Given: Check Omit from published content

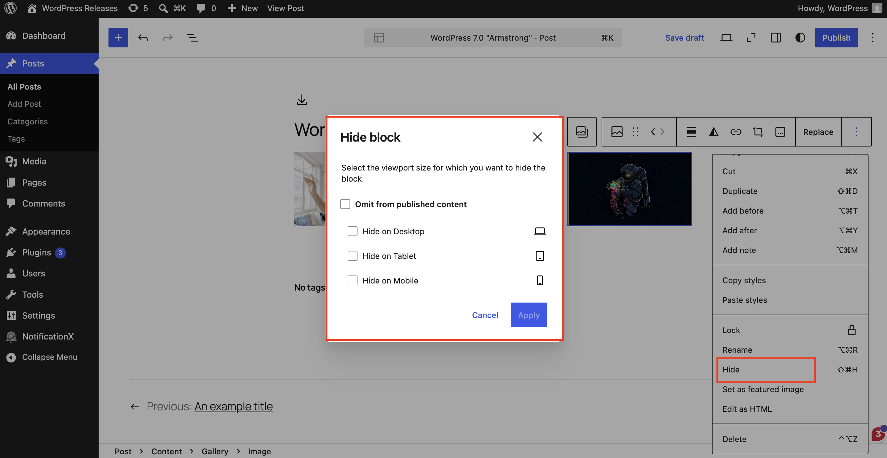Looking at the screenshot, I should [345, 204].
